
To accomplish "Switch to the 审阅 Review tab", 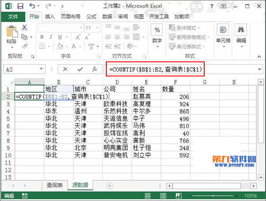I will tap(123, 16).
